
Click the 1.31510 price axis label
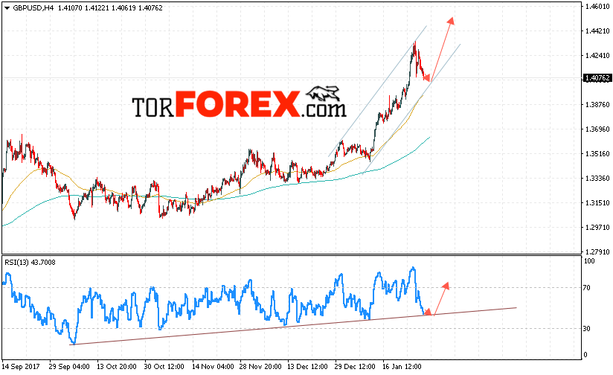[597, 203]
